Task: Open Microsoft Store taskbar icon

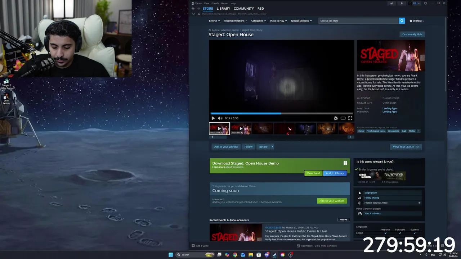Action: (x=259, y=255)
